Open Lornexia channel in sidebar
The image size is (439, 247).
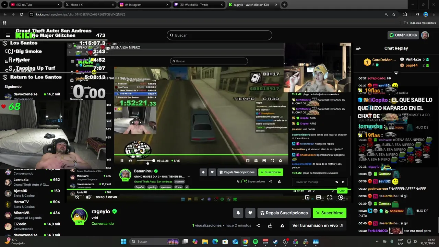tap(33, 182)
